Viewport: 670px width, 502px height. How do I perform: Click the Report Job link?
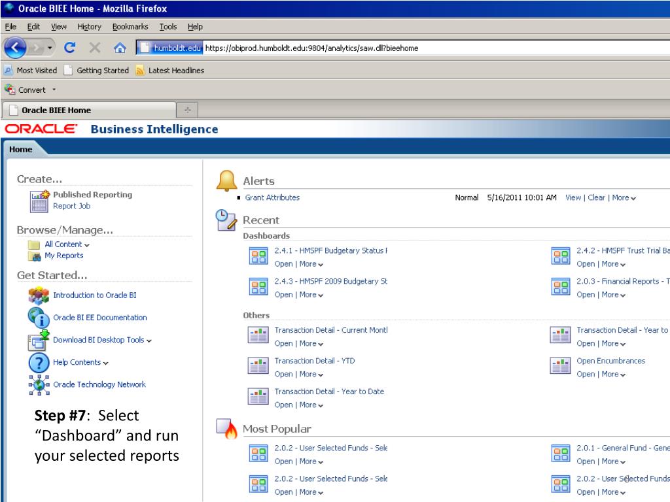(72, 206)
